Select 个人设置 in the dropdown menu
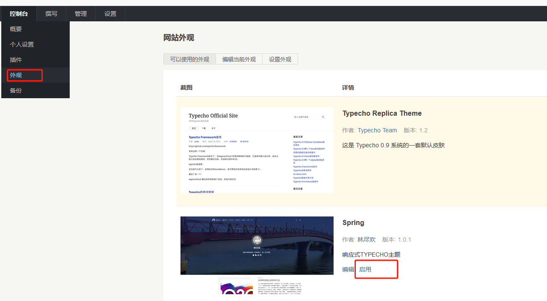 point(35,44)
